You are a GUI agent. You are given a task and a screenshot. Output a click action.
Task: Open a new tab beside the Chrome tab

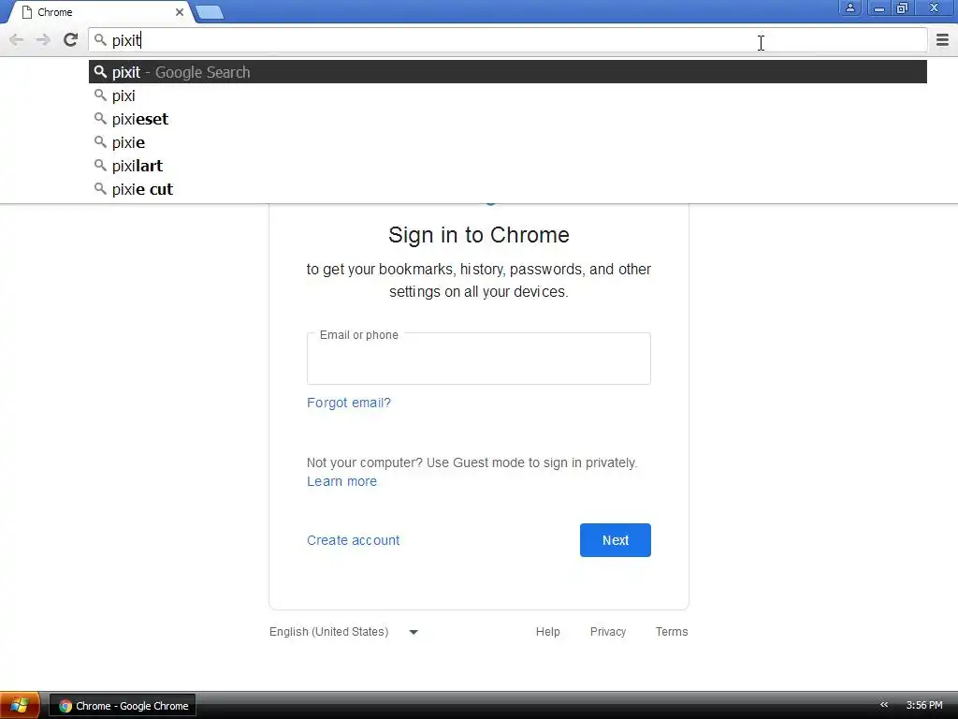point(210,12)
